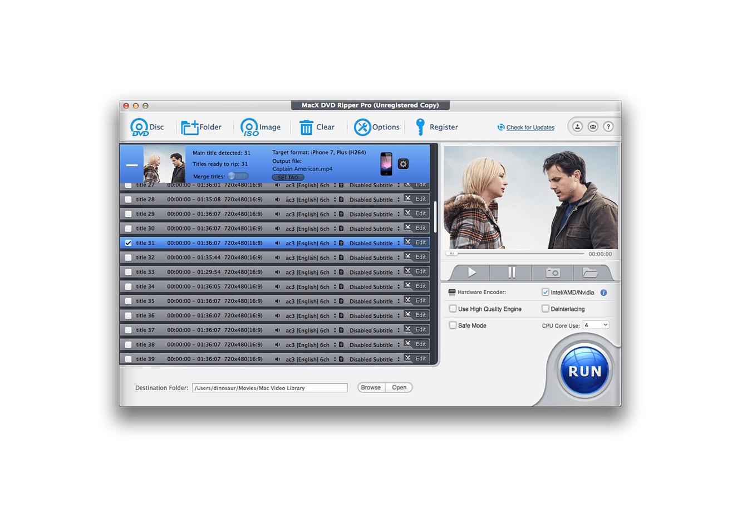Toggle the Merge titles switch
The width and height of the screenshot is (752, 516).
coord(238,176)
